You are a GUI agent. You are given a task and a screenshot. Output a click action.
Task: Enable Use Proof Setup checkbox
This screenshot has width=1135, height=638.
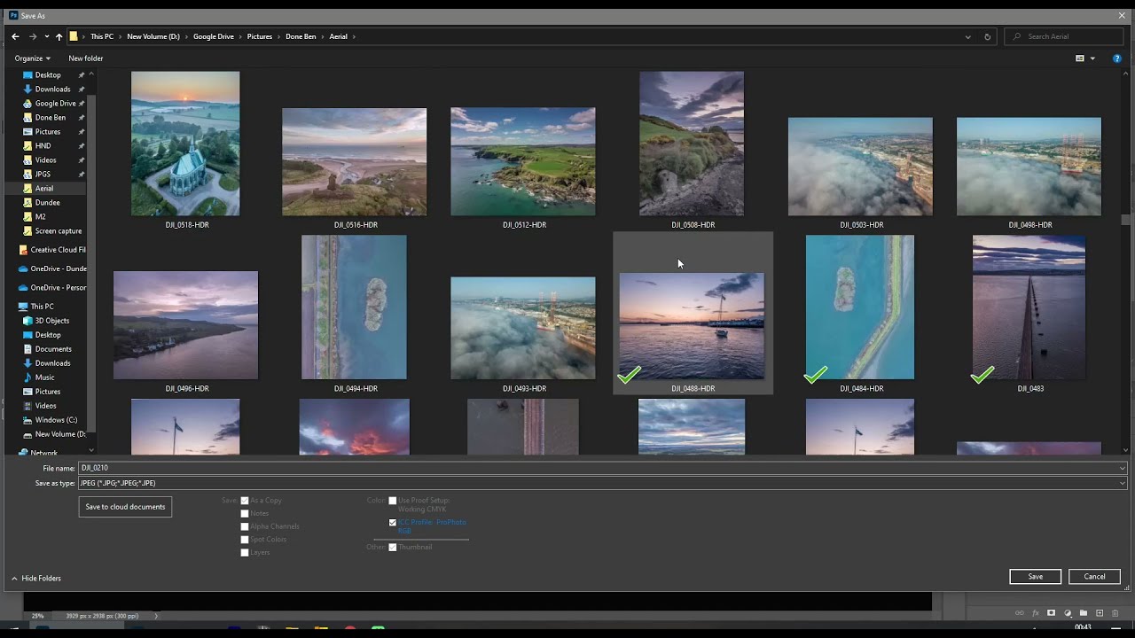point(393,501)
